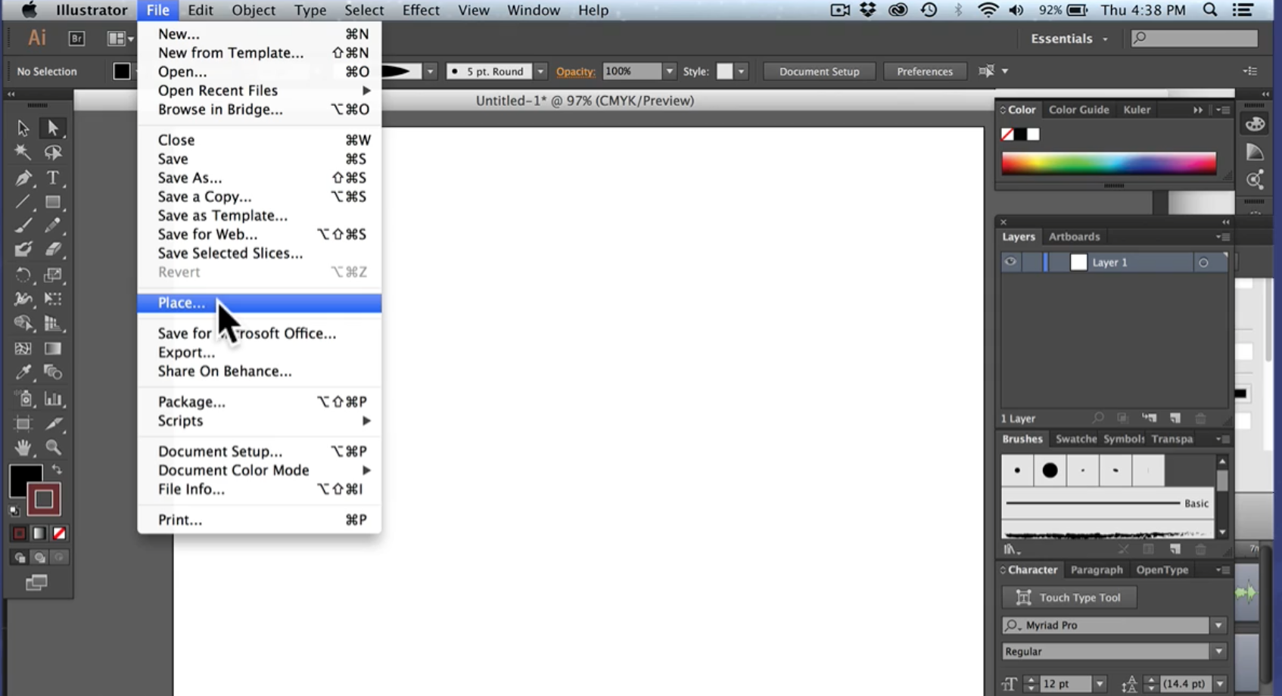Click the Opacity value field

click(632, 71)
